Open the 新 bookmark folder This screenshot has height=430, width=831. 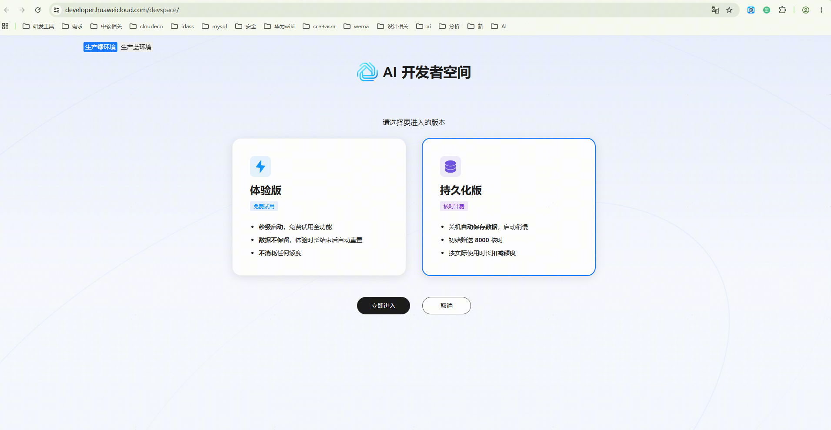[x=475, y=26]
